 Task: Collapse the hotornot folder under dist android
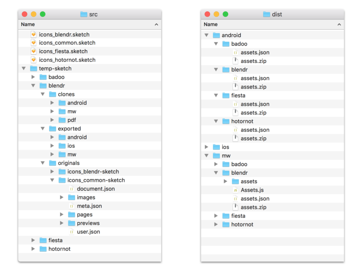(216, 121)
